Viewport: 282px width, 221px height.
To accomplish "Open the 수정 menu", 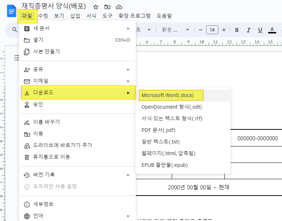I will tap(43, 16).
